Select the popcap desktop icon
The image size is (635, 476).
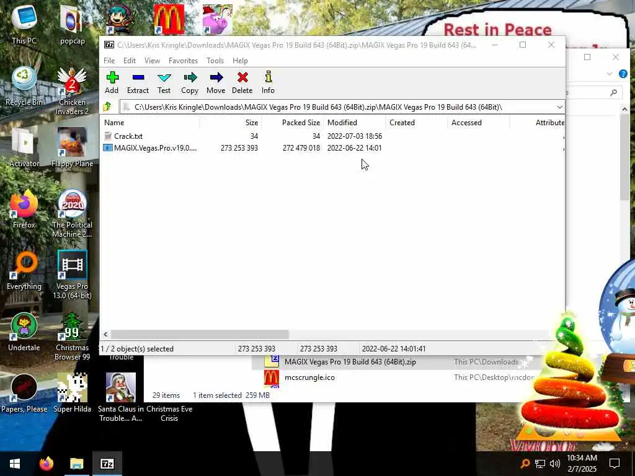tap(72, 24)
